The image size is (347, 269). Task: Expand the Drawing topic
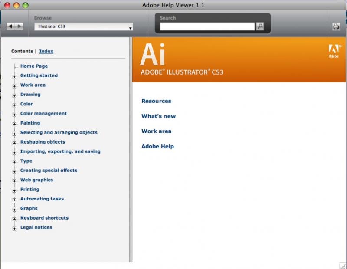[14, 95]
